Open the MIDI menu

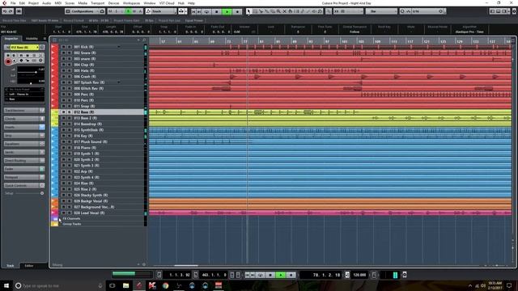(x=57, y=3)
